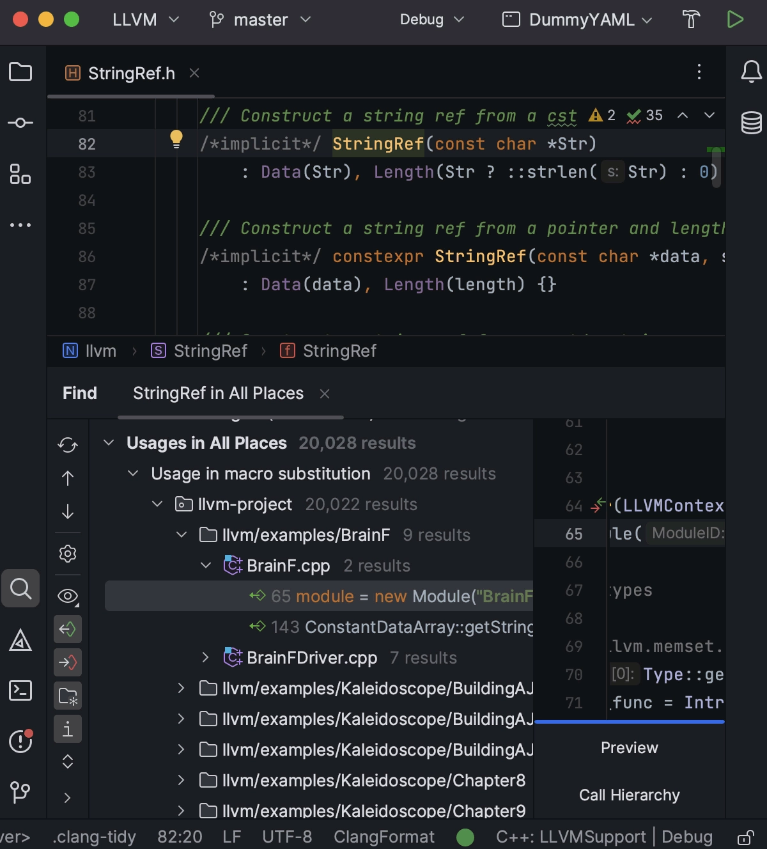Toggle the info button in Find toolbar
The image size is (767, 849).
pos(68,729)
